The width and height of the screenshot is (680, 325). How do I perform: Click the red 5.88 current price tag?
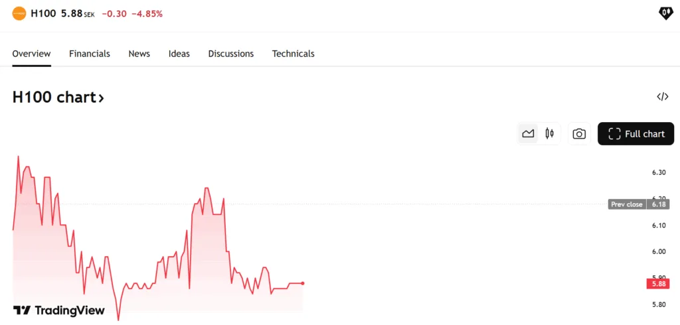(x=658, y=285)
